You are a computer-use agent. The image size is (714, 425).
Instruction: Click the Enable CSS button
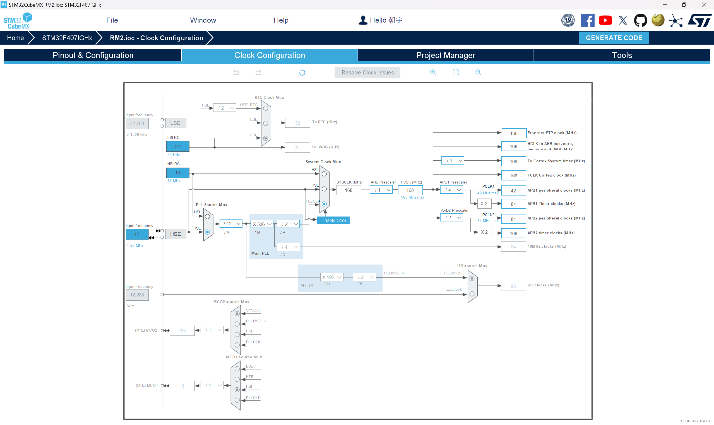333,221
